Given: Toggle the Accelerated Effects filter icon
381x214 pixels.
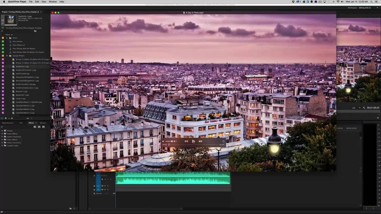Looking at the screenshot, I should tap(35, 127).
